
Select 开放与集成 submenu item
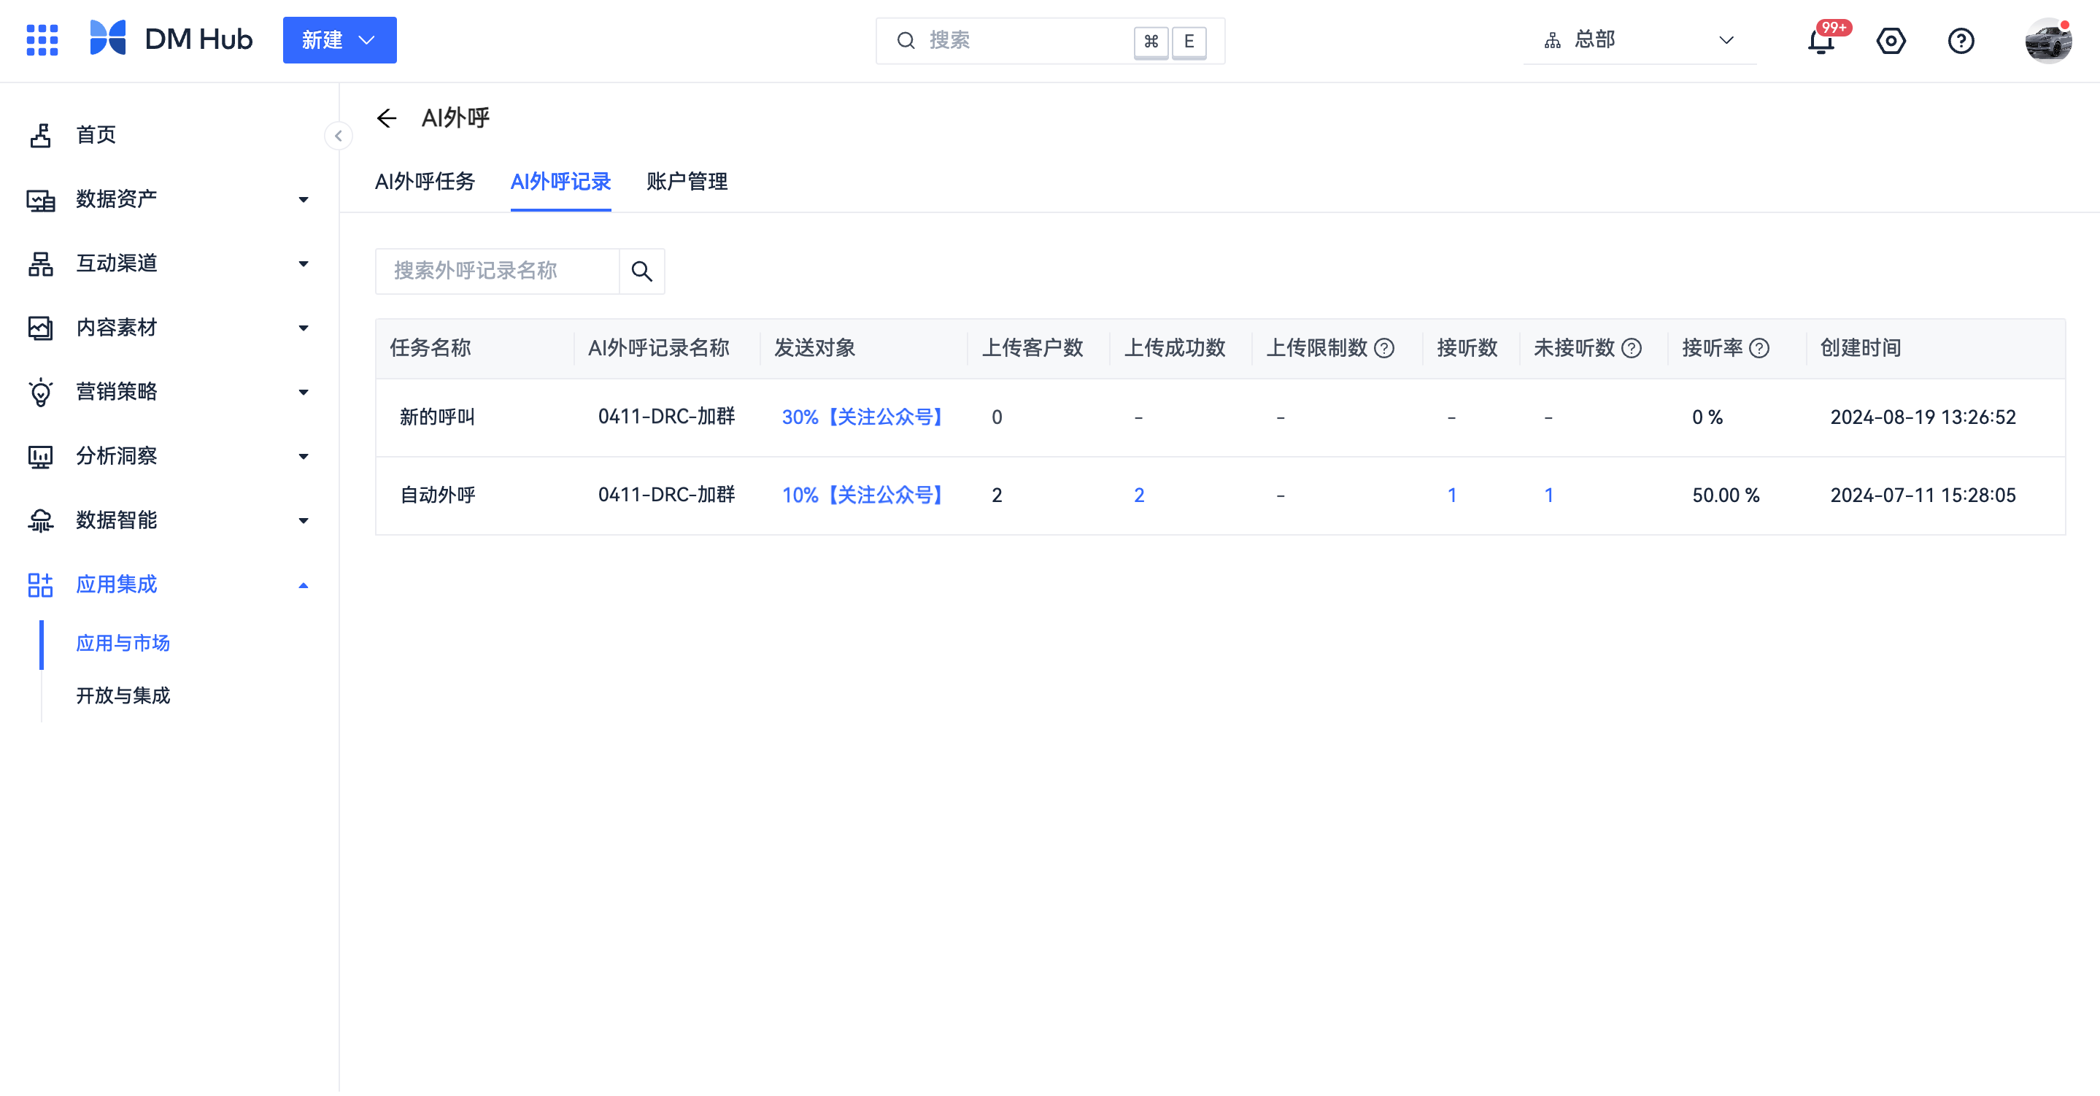click(x=123, y=695)
